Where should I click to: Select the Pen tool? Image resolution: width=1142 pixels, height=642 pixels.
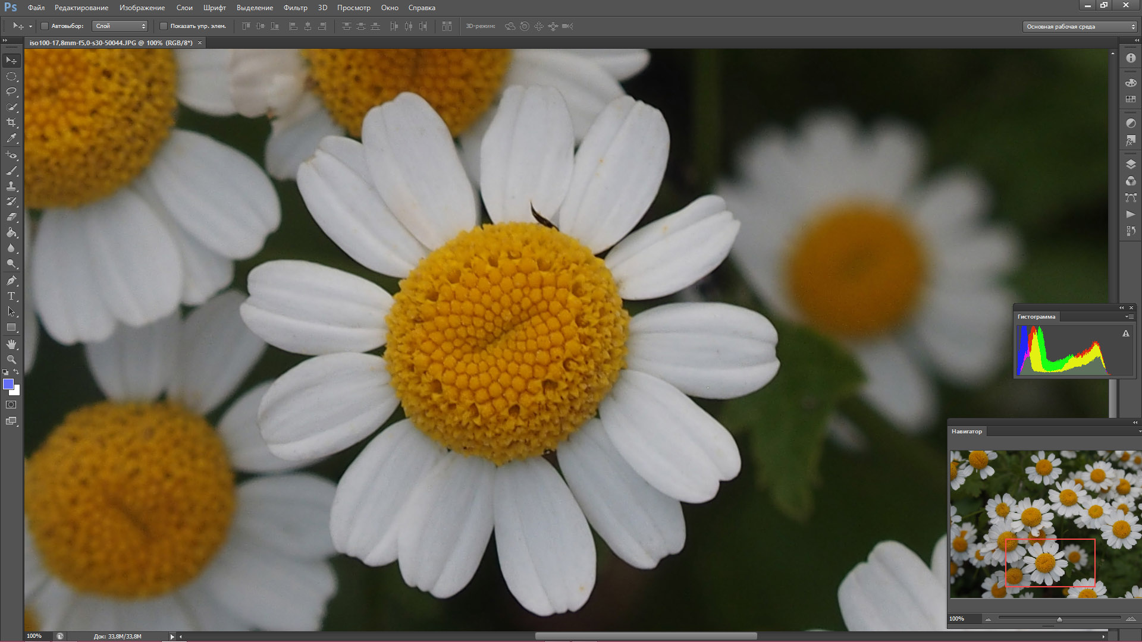point(11,280)
